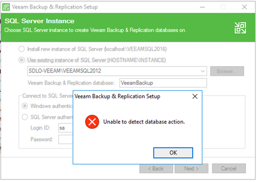Open the SQL Server instance dropdown arrow

pyautogui.click(x=202, y=71)
